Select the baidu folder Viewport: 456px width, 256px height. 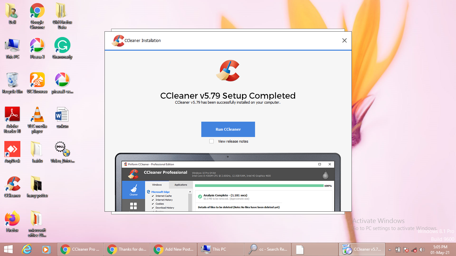(x=37, y=152)
